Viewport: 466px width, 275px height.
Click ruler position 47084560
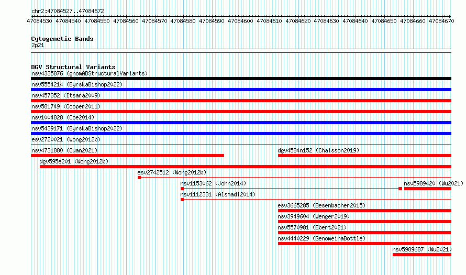tap(126, 21)
